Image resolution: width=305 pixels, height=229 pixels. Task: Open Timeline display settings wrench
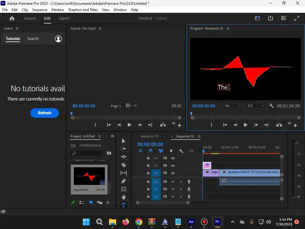coord(181,151)
